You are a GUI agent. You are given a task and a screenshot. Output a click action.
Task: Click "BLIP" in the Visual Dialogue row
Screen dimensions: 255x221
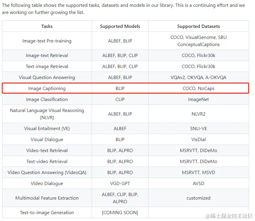(x=120, y=140)
